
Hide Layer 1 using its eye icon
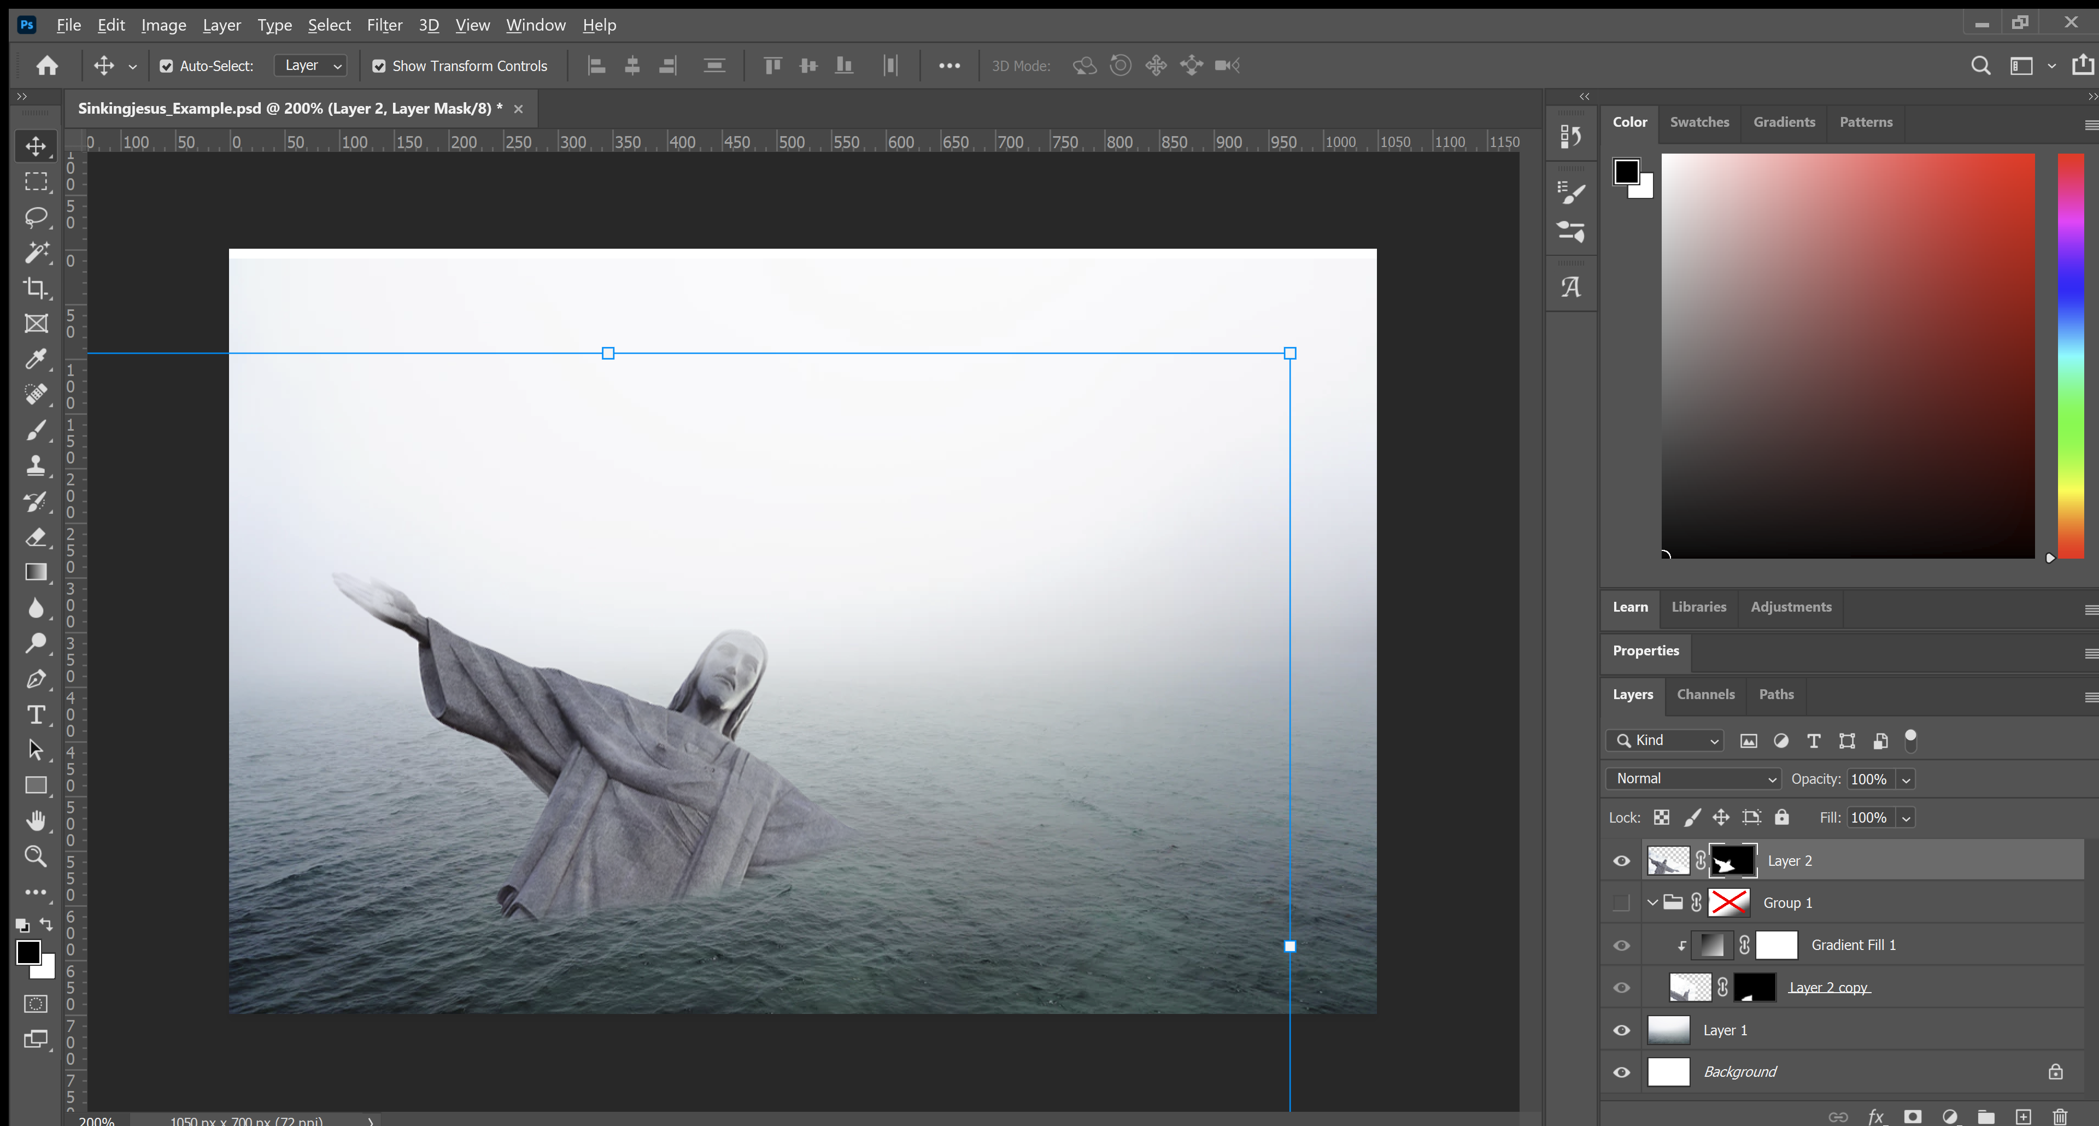coord(1621,1030)
